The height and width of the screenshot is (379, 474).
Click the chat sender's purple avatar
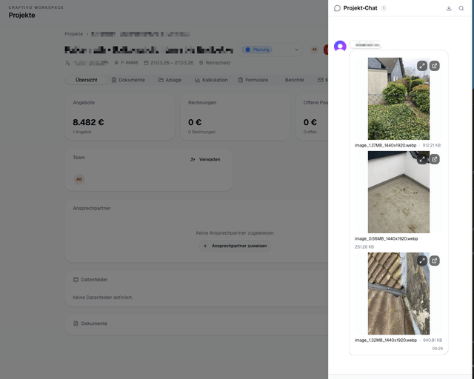click(340, 47)
